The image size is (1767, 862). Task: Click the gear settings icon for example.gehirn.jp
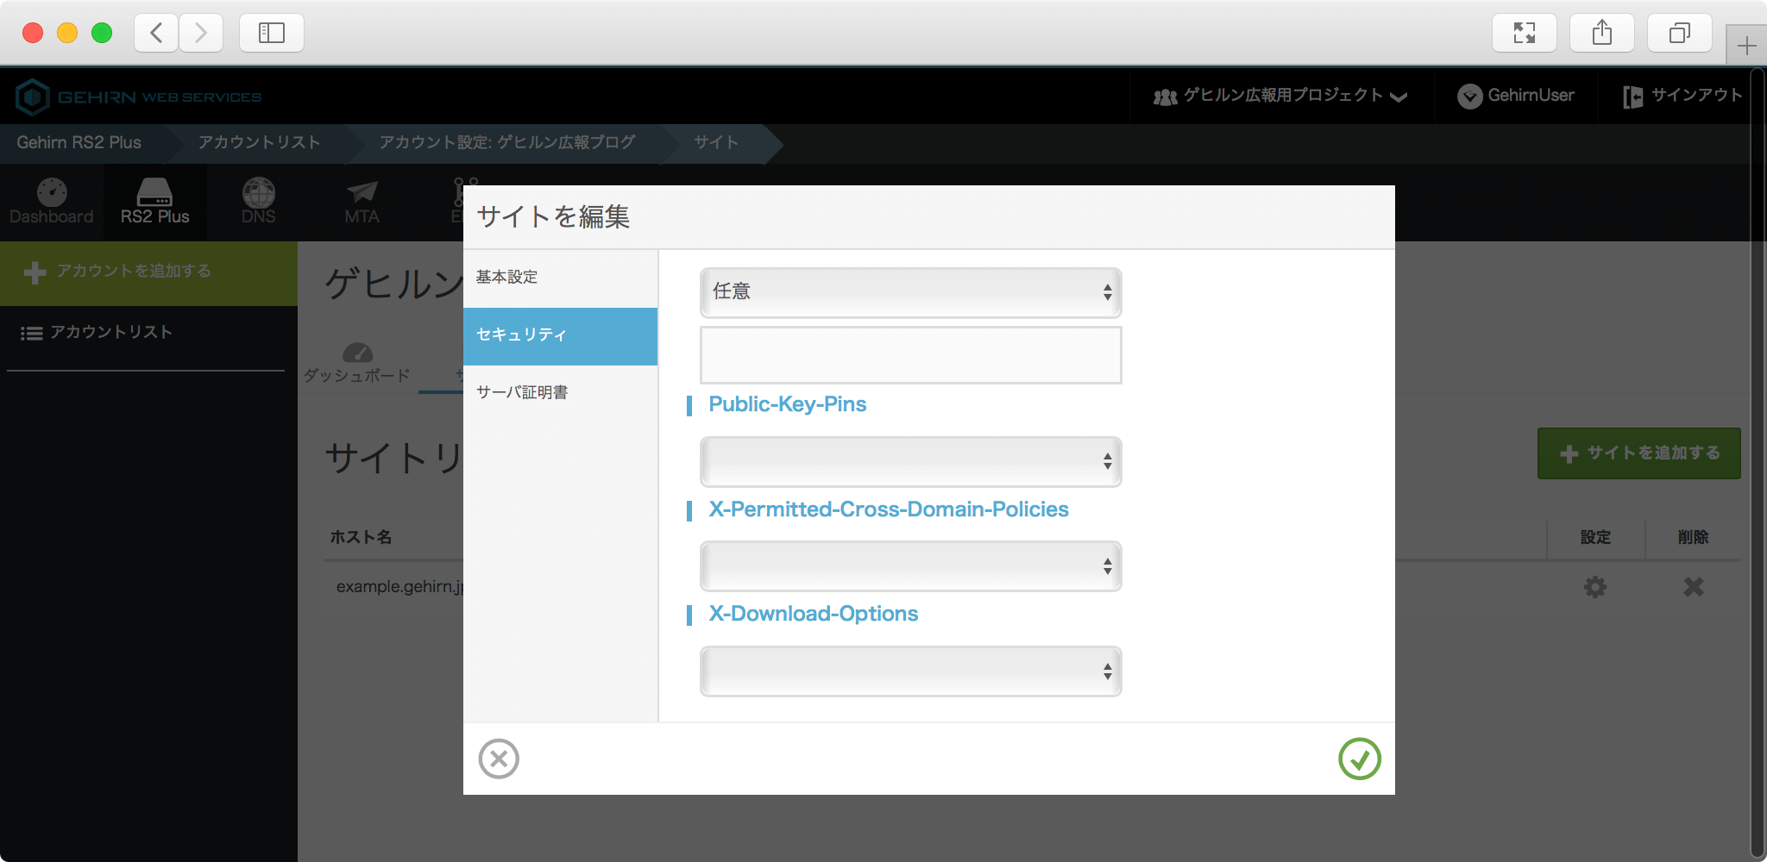tap(1594, 587)
